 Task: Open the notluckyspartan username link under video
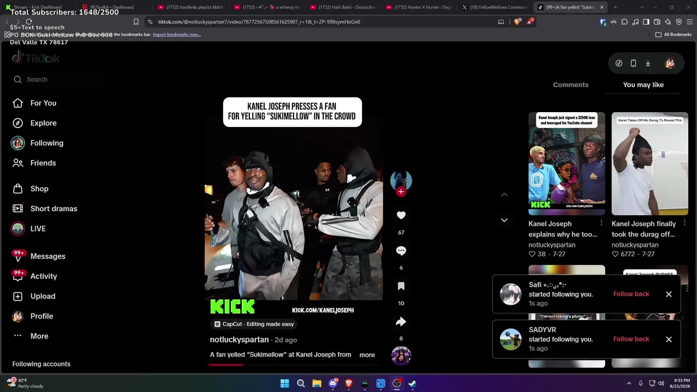(x=239, y=340)
